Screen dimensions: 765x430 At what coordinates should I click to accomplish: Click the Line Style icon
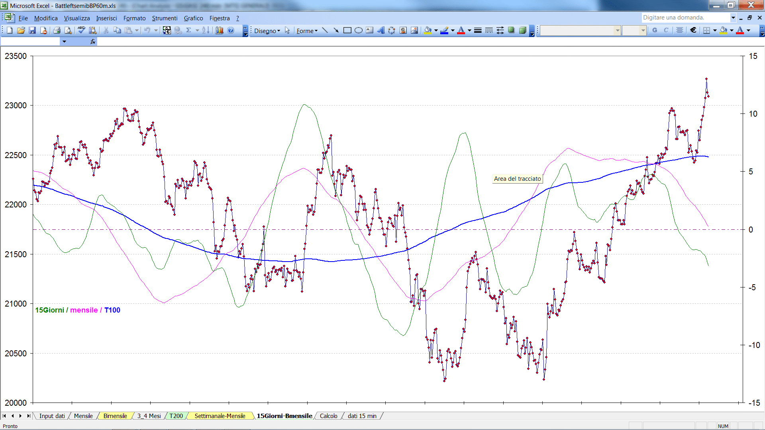478,30
